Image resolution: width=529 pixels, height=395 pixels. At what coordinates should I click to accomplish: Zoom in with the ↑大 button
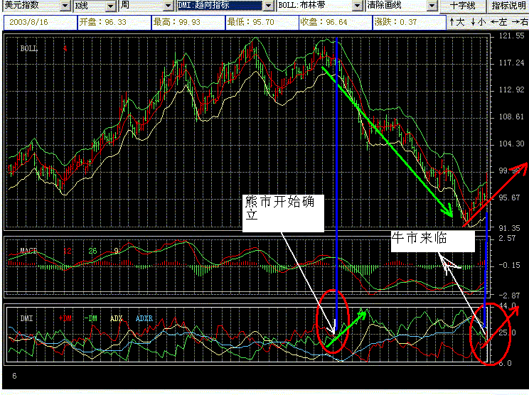[x=457, y=22]
